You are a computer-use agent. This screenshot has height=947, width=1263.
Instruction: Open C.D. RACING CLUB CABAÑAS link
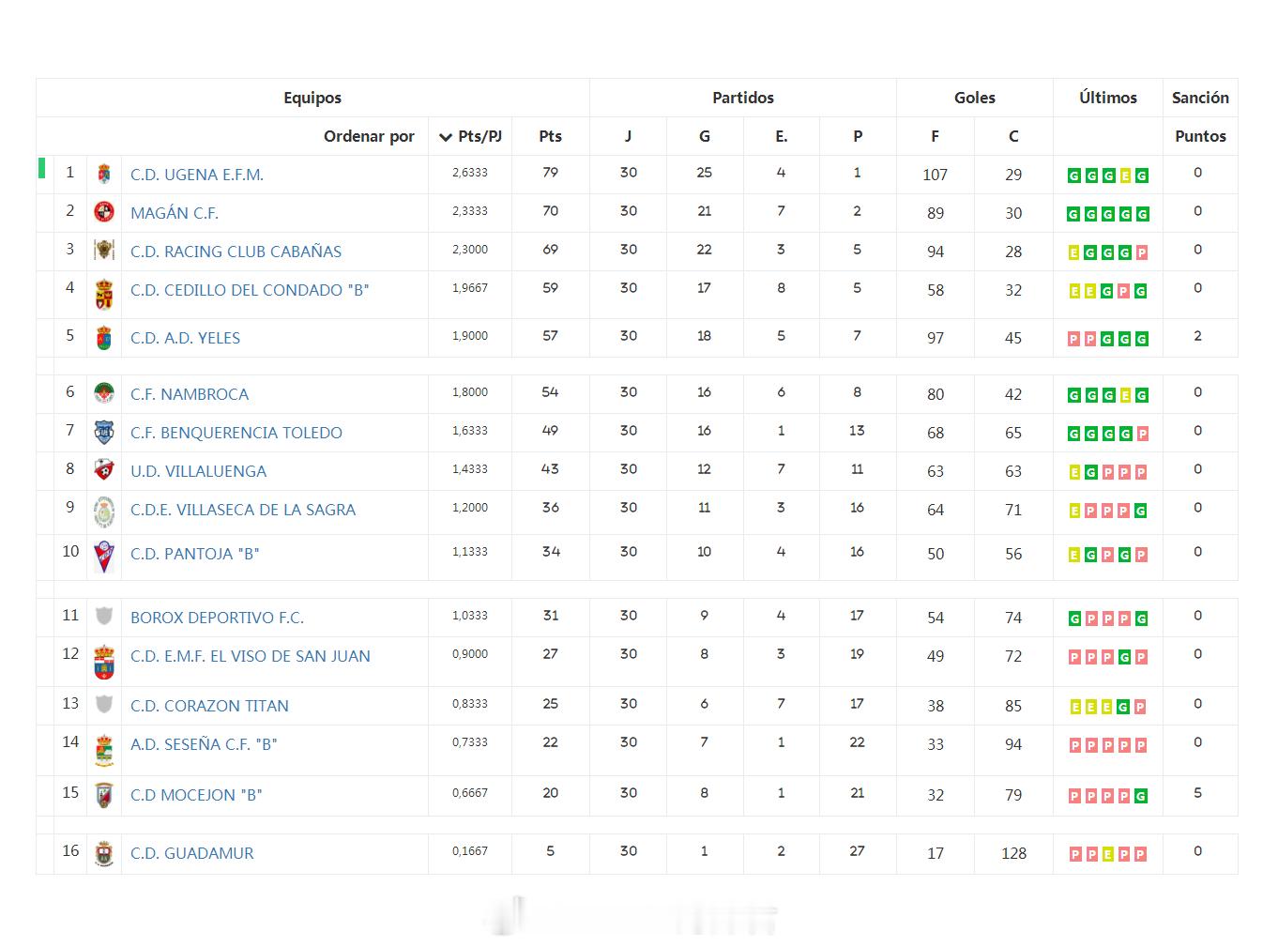click(x=236, y=252)
